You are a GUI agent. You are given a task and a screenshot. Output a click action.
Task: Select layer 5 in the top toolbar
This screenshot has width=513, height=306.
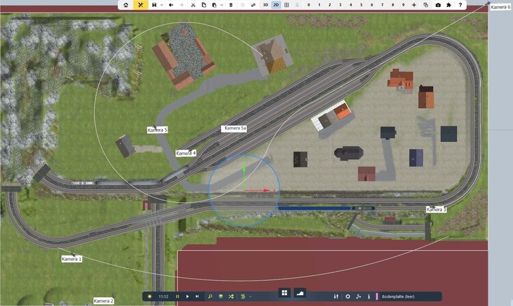tap(361, 5)
